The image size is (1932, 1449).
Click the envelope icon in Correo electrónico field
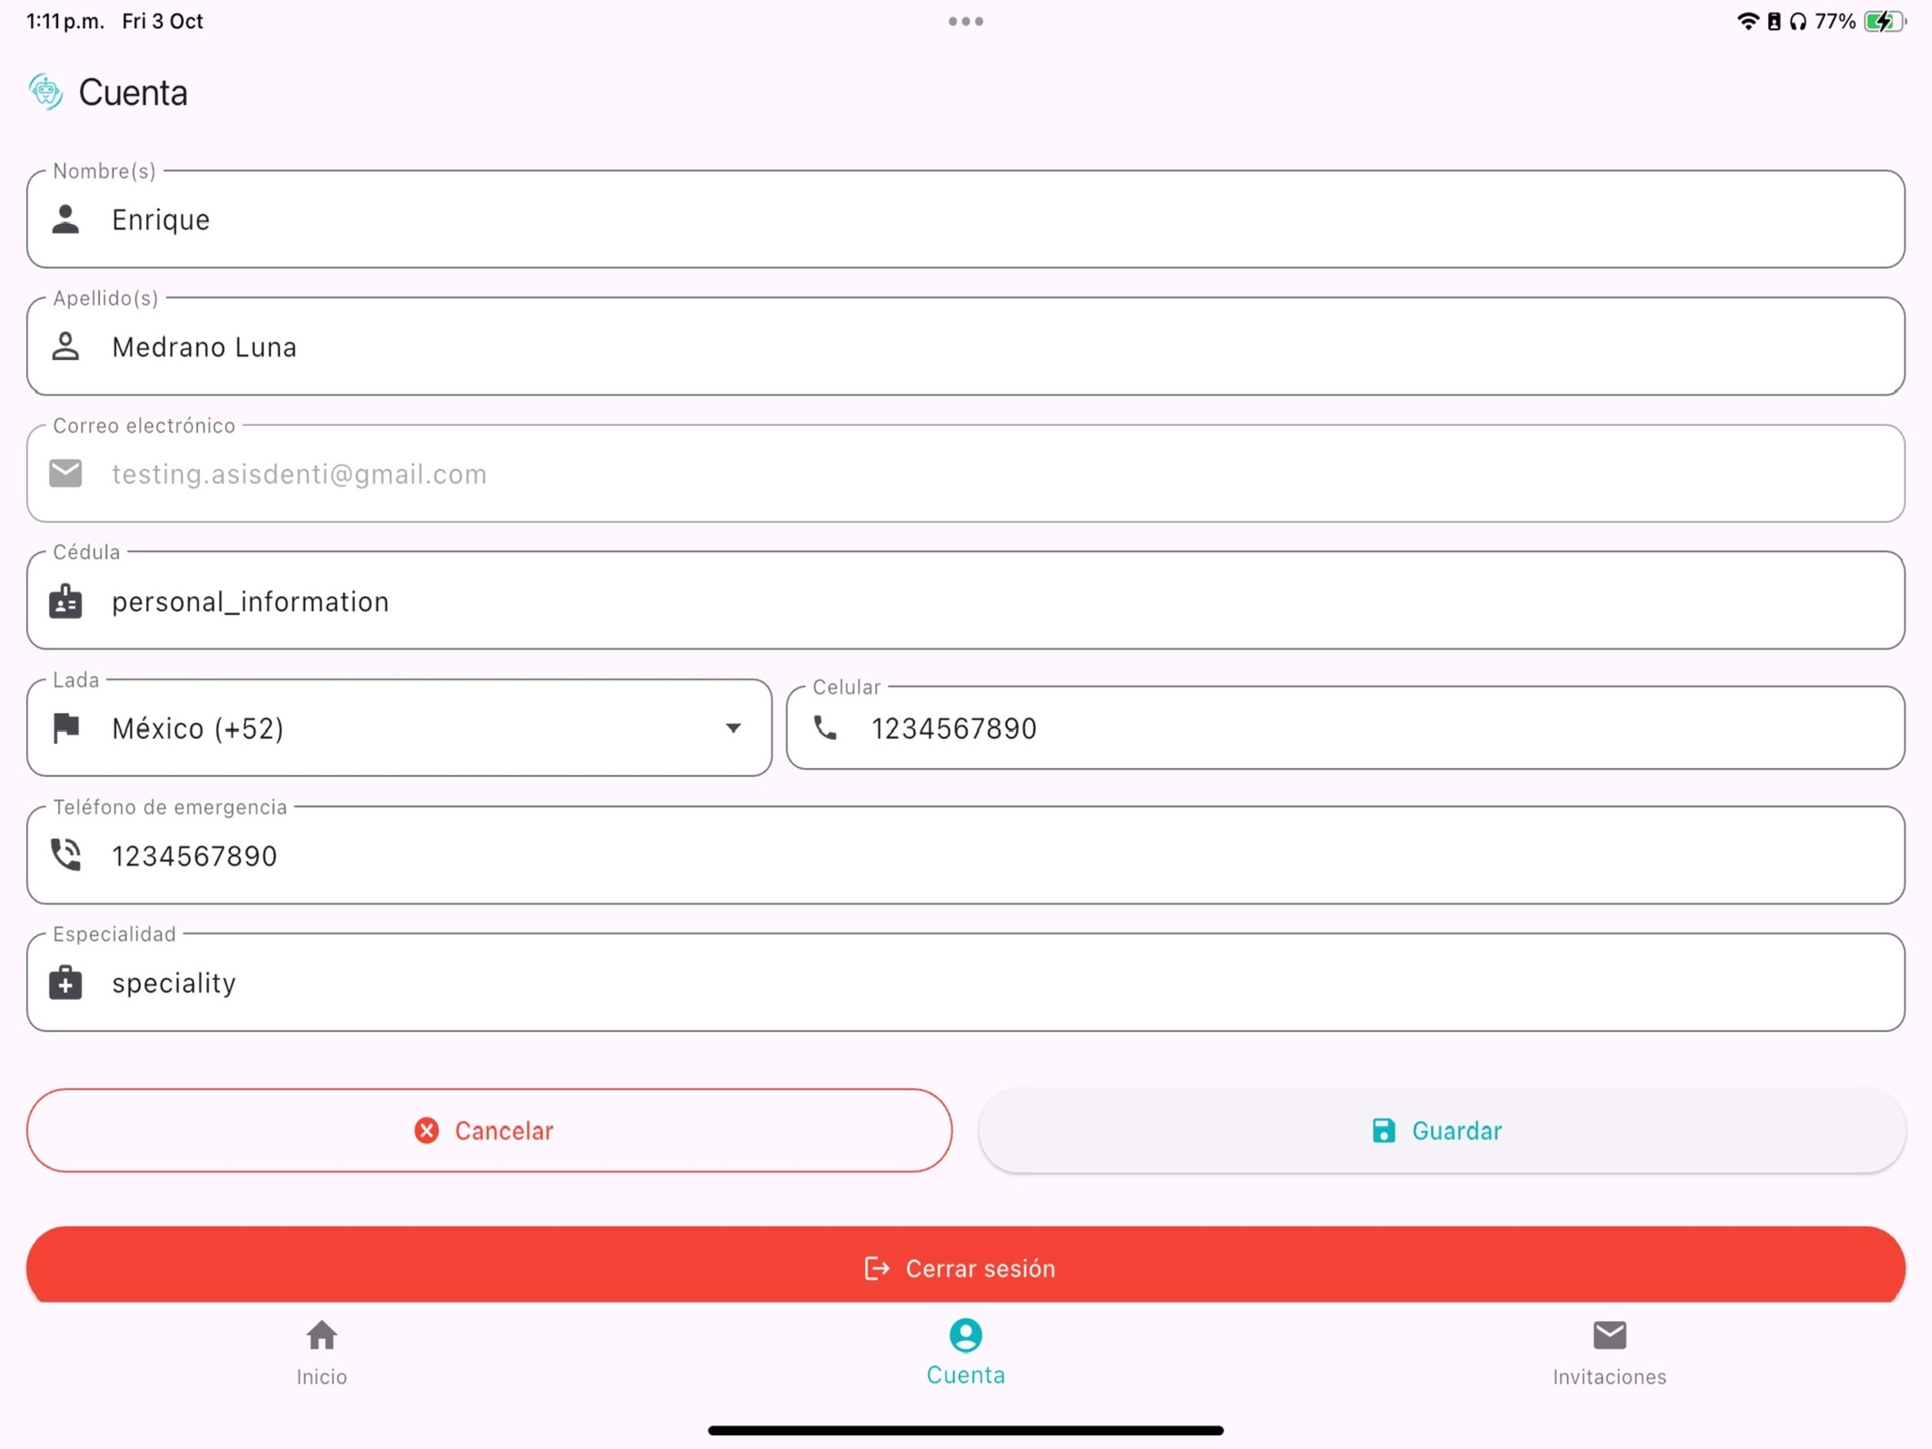tap(65, 473)
